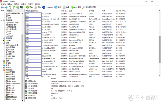Select the 4x Atom x7-Z8700 result row

point(76,58)
